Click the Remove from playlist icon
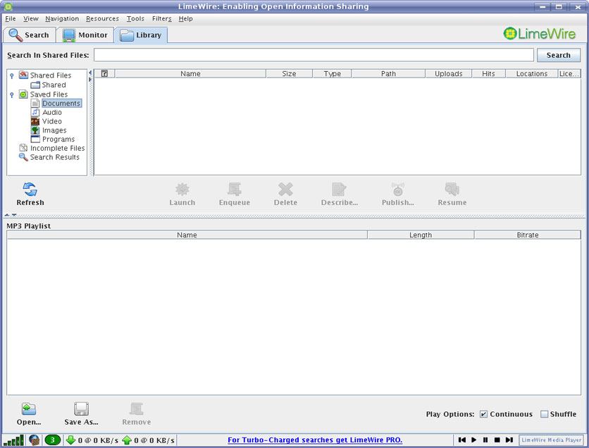Image resolution: width=589 pixels, height=448 pixels. [x=137, y=409]
